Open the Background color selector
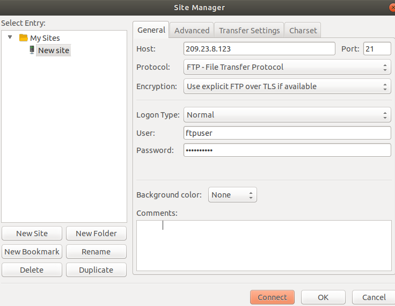Image resolution: width=395 pixels, height=306 pixels. click(232, 195)
